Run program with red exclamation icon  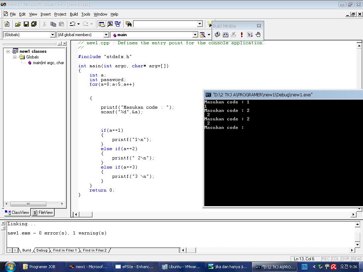tap(242, 34)
